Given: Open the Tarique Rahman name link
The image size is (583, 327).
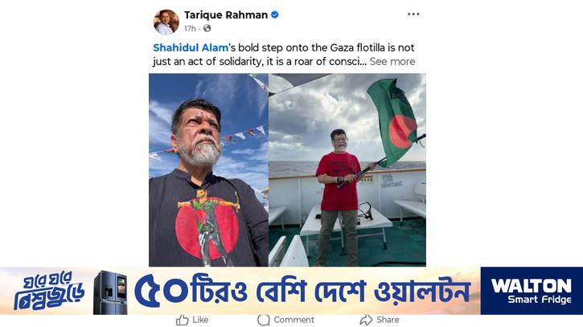Looking at the screenshot, I should pos(226,14).
